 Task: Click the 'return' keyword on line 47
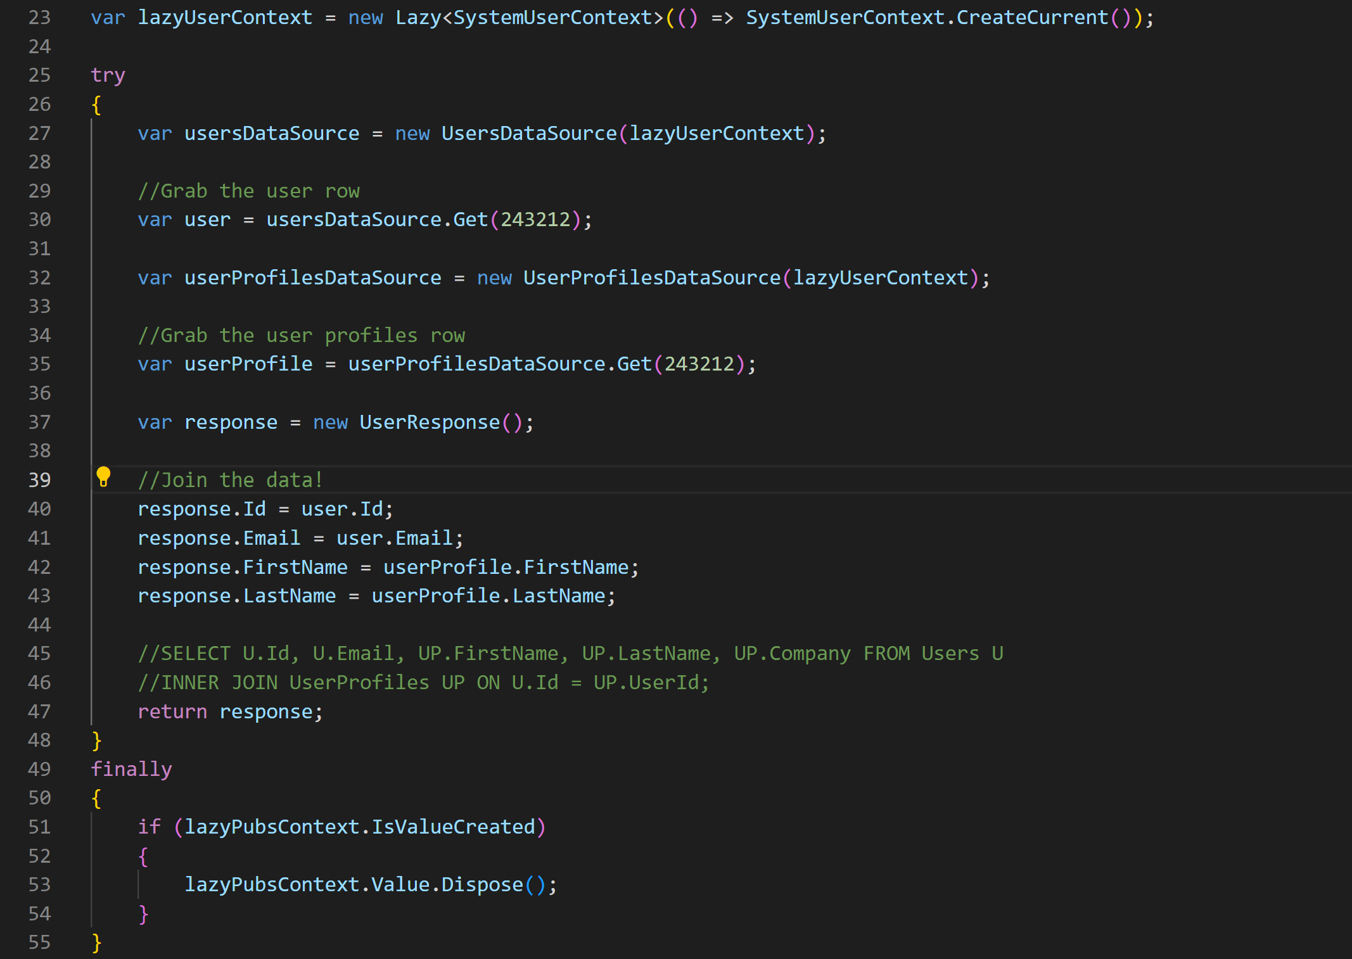[x=172, y=712]
